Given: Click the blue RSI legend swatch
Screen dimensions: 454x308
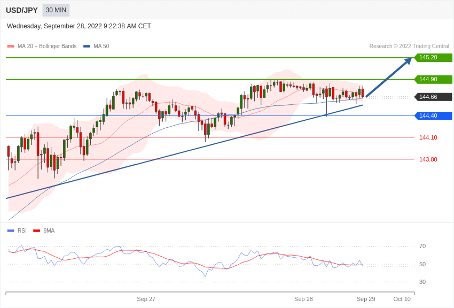Looking at the screenshot, I should coord(11,230).
